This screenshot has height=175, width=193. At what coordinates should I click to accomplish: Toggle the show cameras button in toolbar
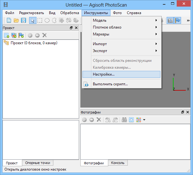pos(170,20)
